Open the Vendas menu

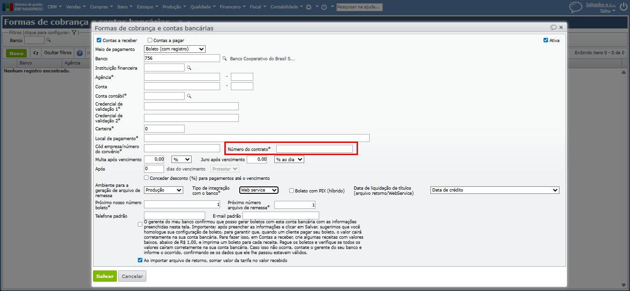pyautogui.click(x=76, y=7)
